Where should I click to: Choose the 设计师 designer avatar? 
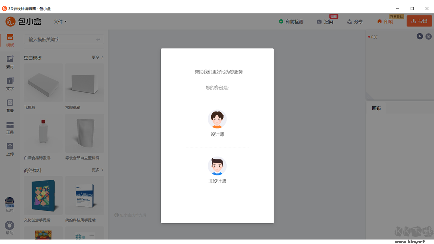click(x=217, y=119)
